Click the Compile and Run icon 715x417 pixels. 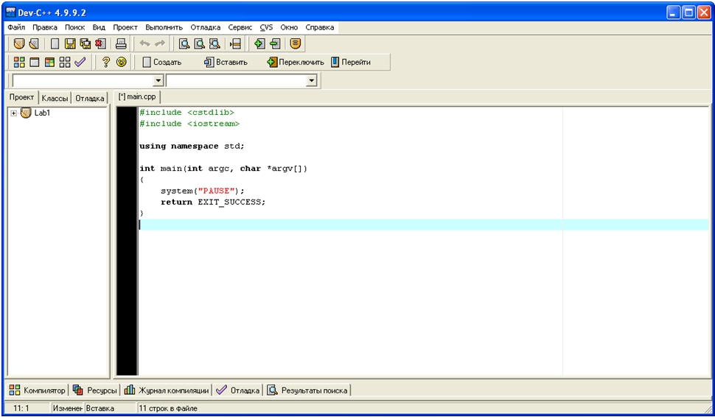point(49,62)
